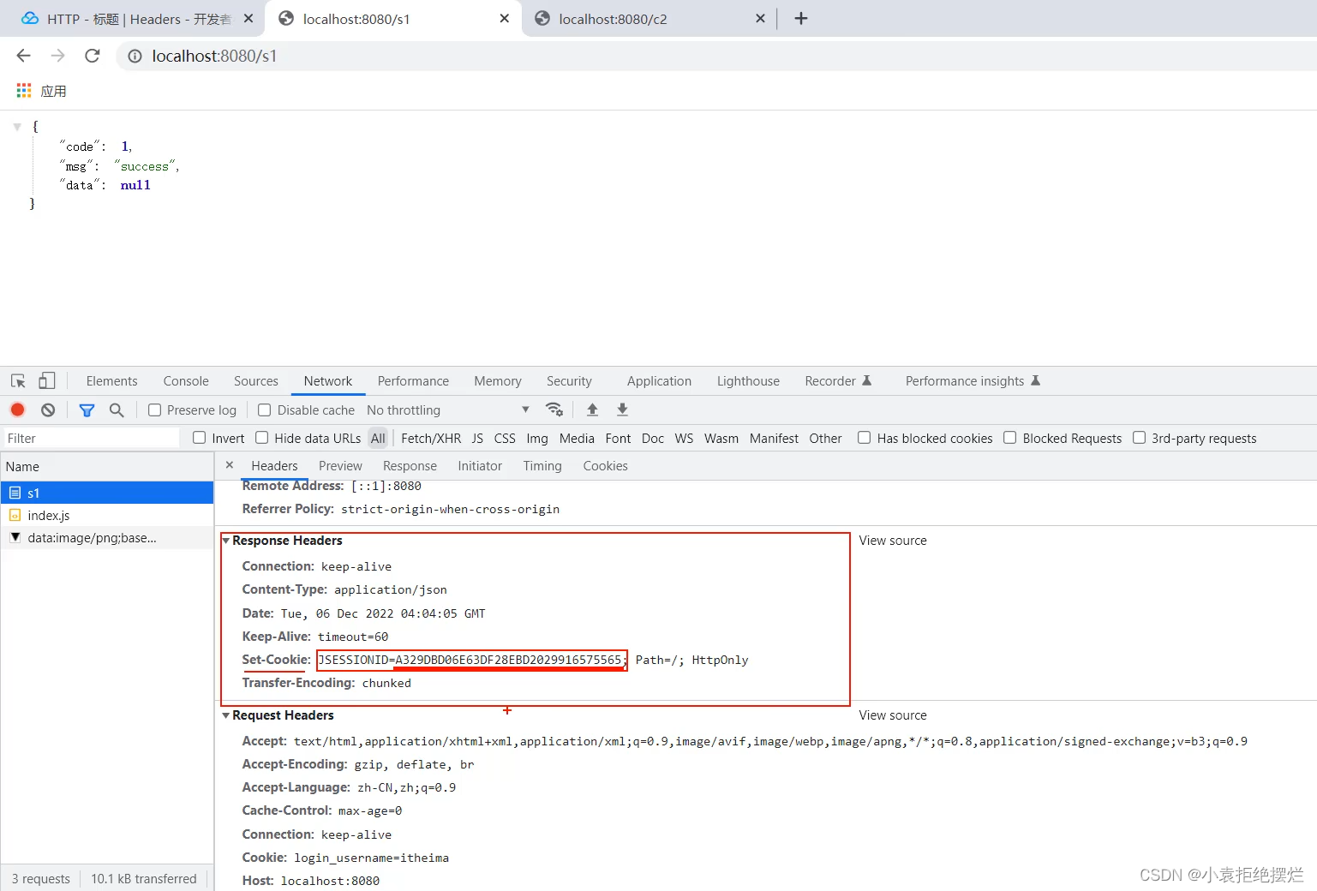1317x891 pixels.
Task: Open network search
Action: pos(117,410)
